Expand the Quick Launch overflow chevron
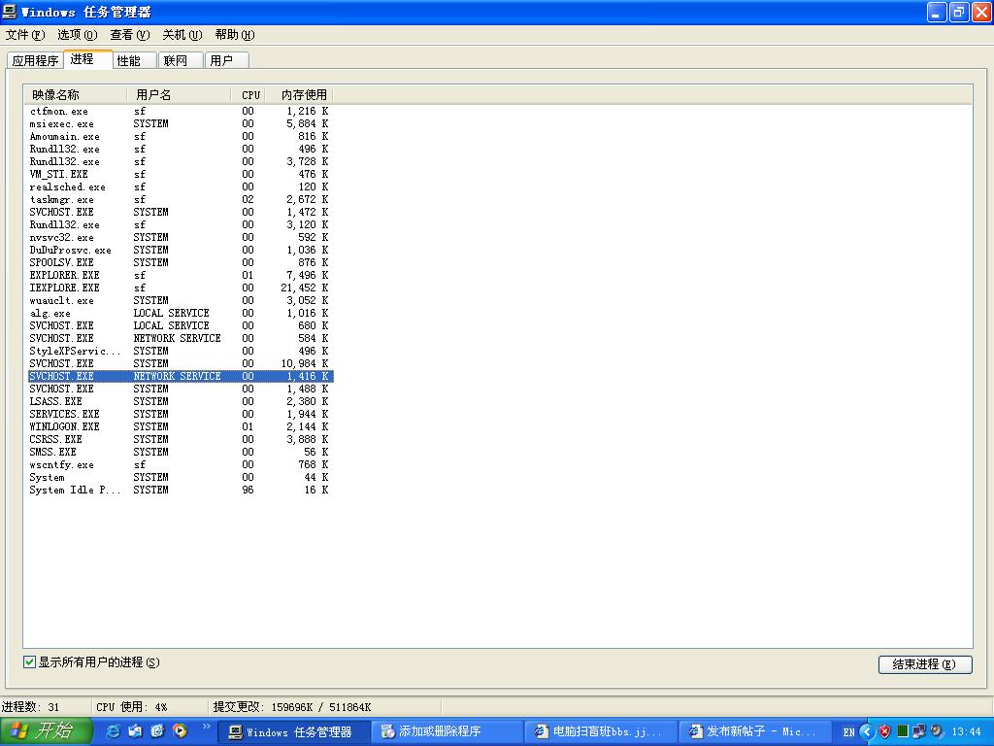 coord(207,727)
